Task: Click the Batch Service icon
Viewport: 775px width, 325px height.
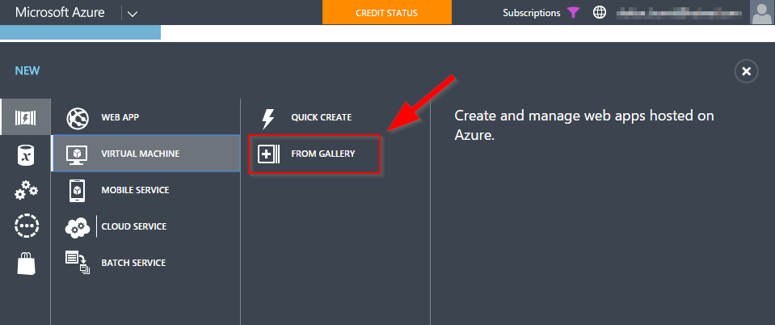Action: click(78, 263)
